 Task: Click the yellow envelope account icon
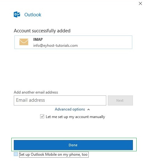[24, 42]
